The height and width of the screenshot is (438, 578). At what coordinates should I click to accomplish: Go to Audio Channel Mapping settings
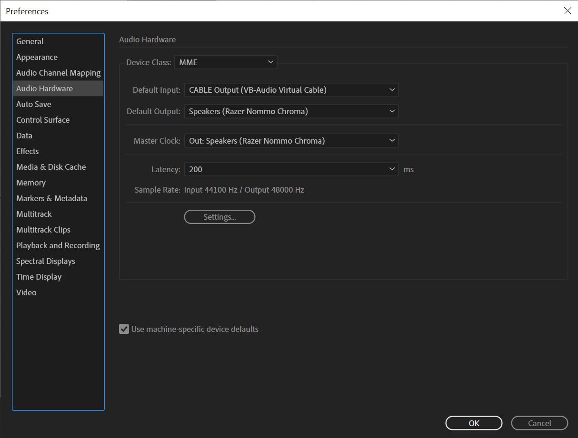(x=58, y=73)
